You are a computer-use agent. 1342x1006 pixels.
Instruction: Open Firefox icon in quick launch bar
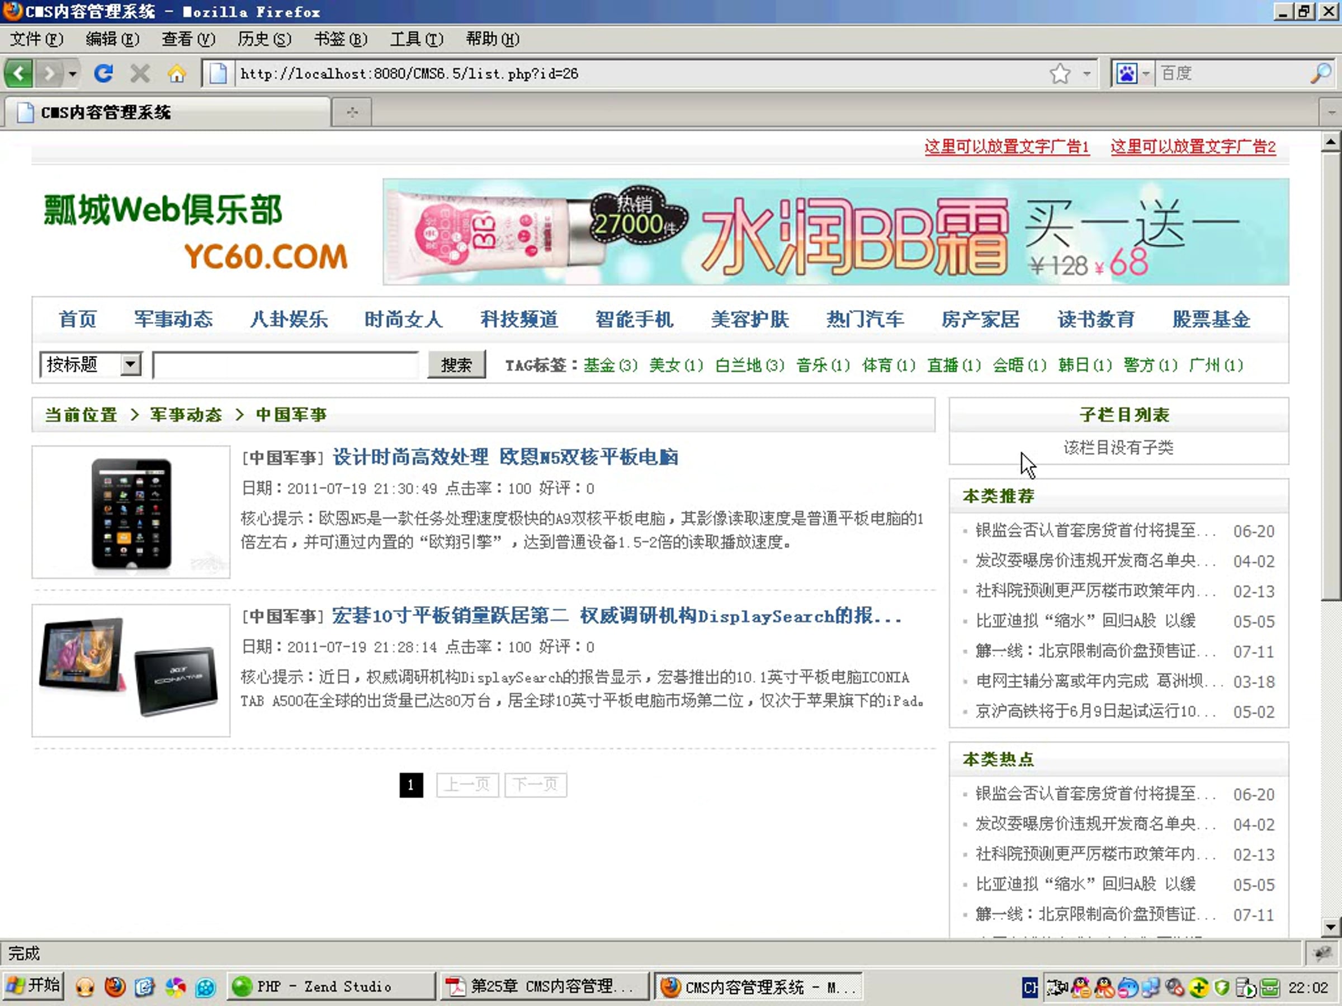(x=115, y=987)
